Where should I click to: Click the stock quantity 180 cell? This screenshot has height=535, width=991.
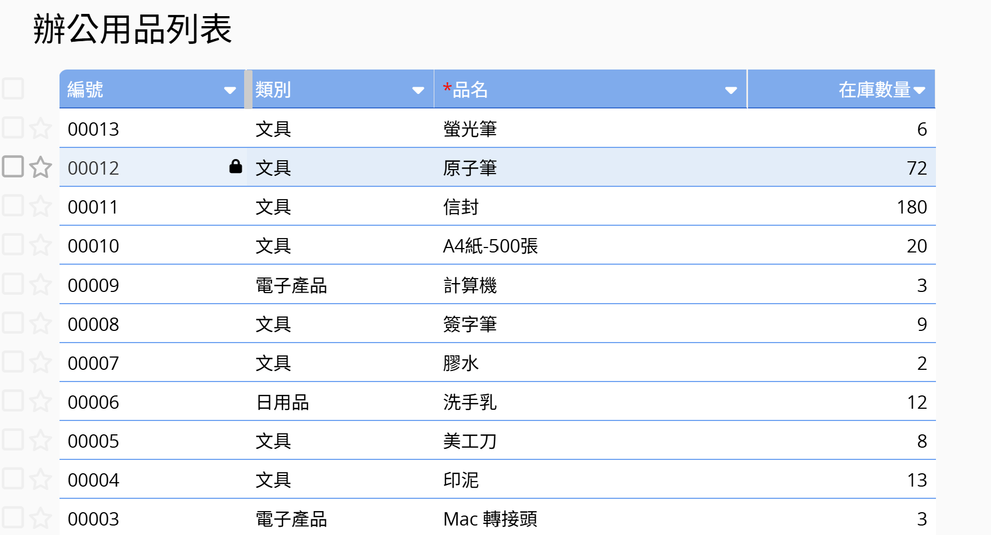[x=841, y=206]
